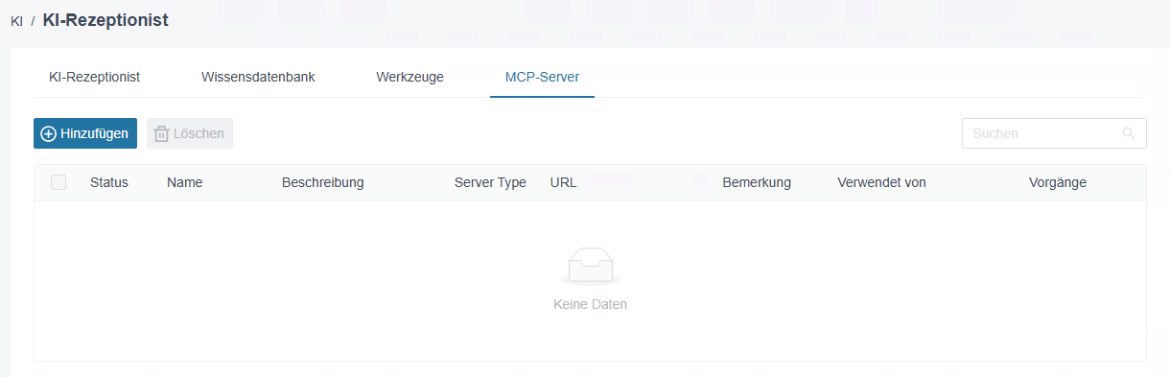Focus the Suchen search field
Screen dimensions: 1170x377
click(x=1054, y=133)
